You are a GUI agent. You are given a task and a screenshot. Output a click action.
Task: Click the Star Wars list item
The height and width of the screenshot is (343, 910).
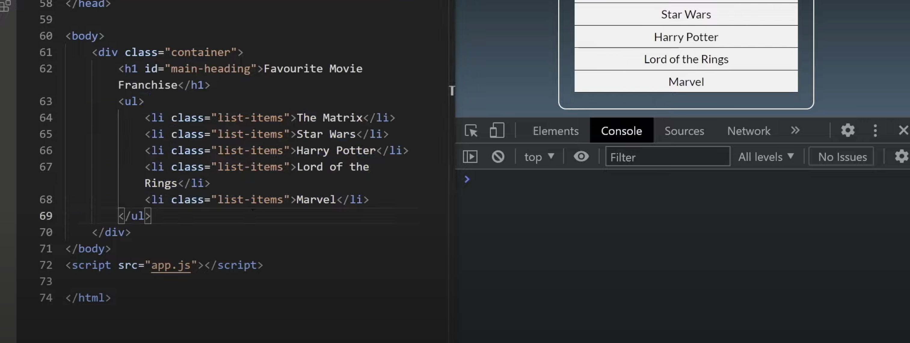pos(686,14)
